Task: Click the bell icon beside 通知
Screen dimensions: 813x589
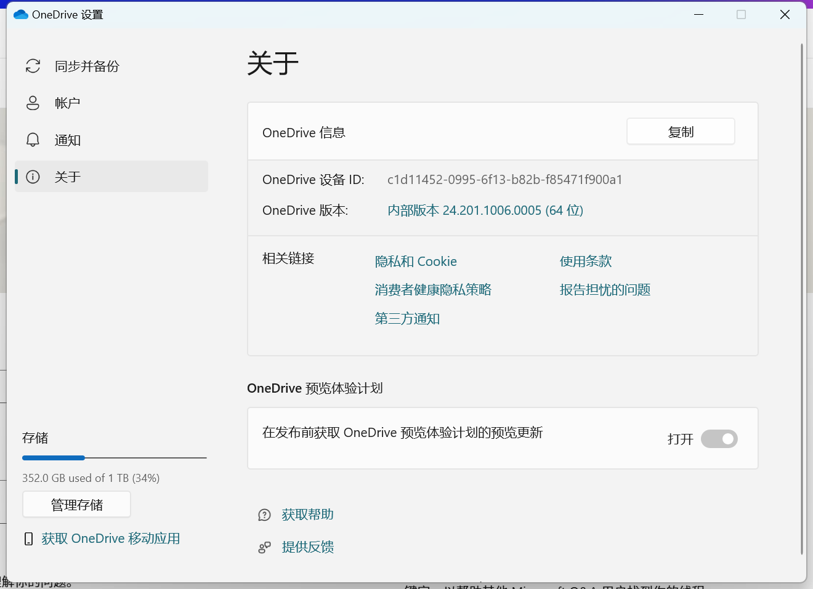Action: pos(33,140)
